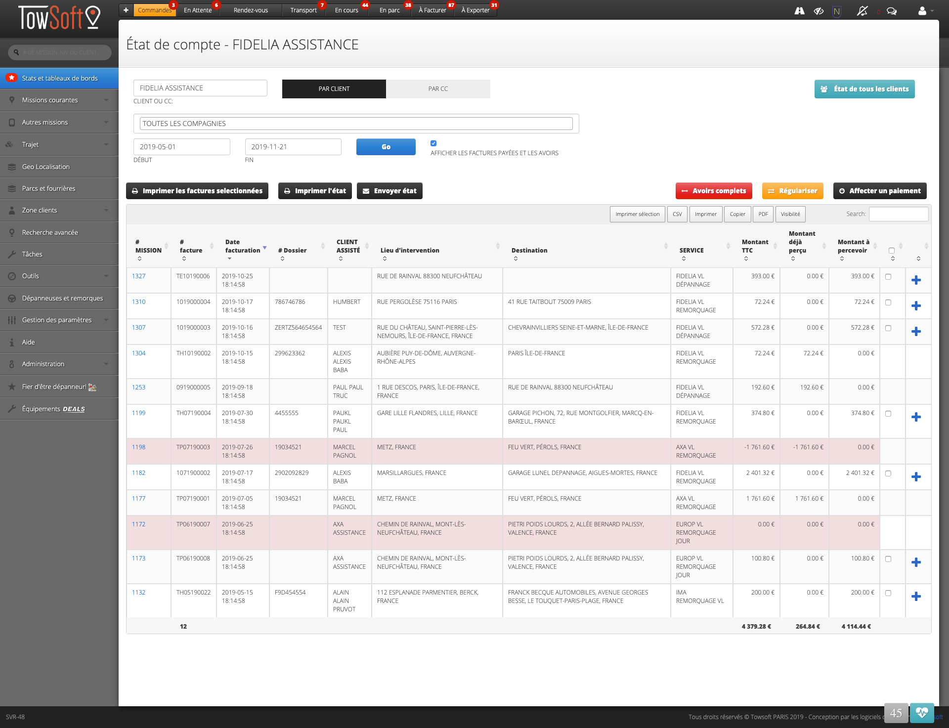
Task: Switch to the PAR CC tab
Action: pos(438,89)
